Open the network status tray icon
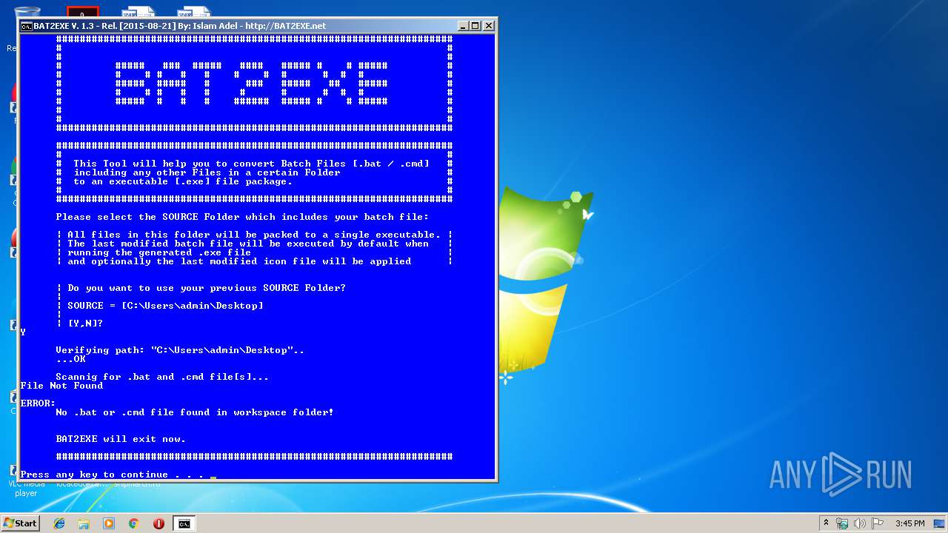Screen dimensions: 948x533 point(842,523)
